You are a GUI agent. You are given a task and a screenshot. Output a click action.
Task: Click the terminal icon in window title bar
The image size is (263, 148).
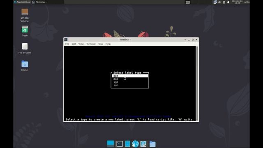[66, 39]
